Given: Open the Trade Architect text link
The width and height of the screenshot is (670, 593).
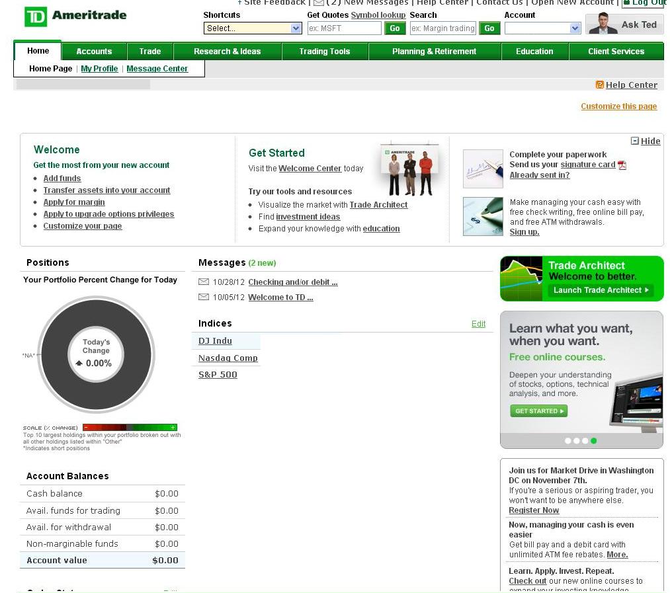Looking at the screenshot, I should pos(378,205).
